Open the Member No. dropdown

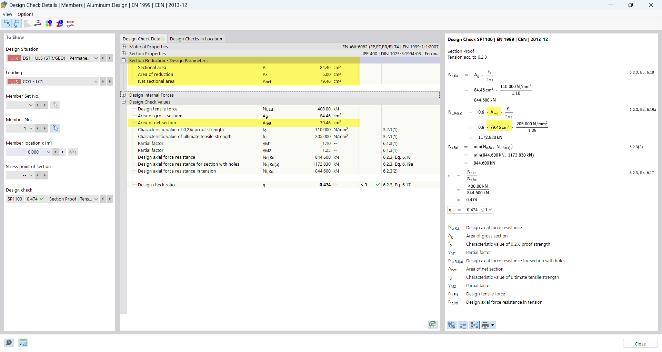point(31,128)
